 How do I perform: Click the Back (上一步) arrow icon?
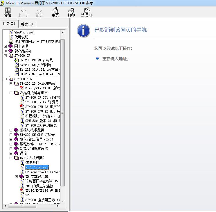click(x=23, y=10)
